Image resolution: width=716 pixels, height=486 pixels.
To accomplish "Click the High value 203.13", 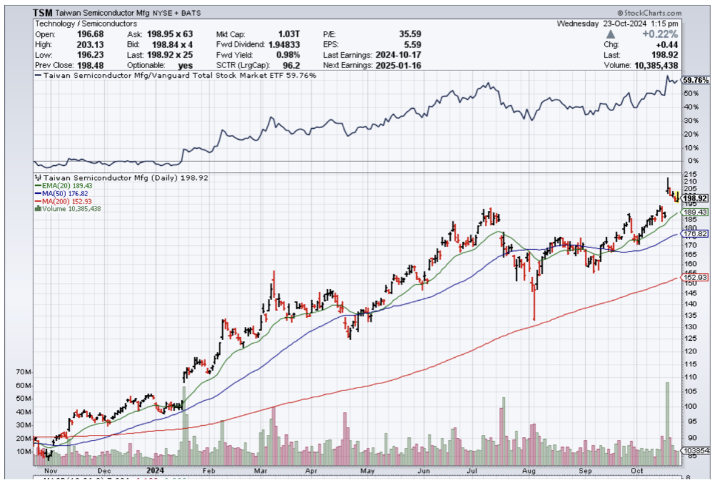I will tap(90, 44).
